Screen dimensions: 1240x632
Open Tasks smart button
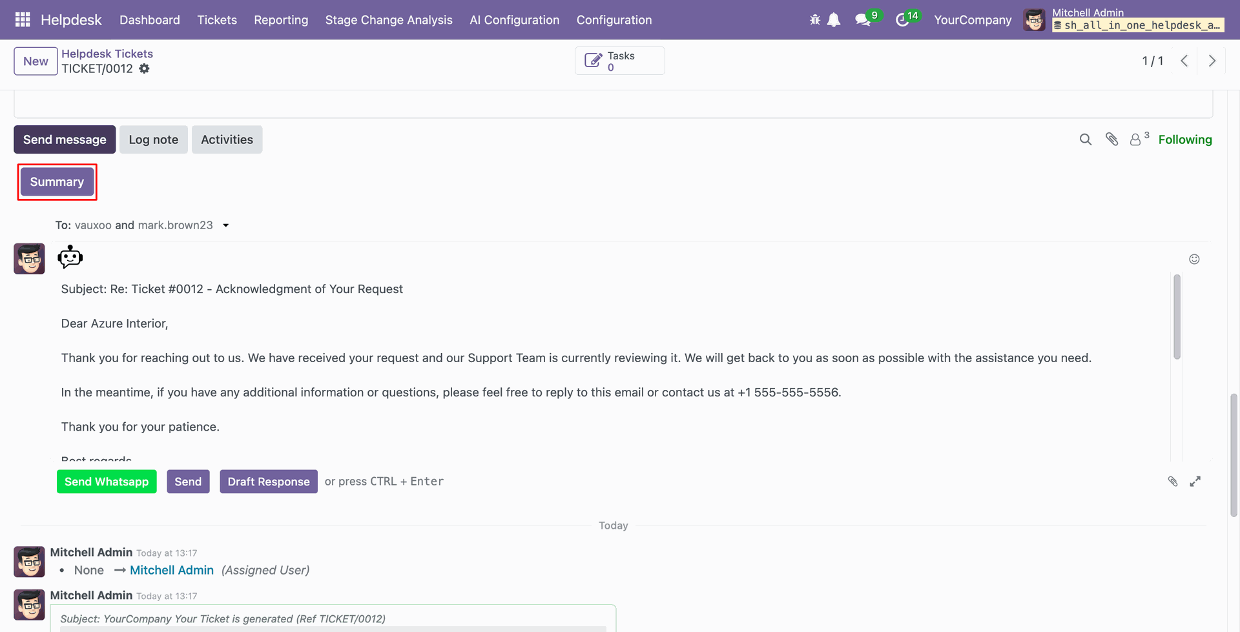click(619, 61)
